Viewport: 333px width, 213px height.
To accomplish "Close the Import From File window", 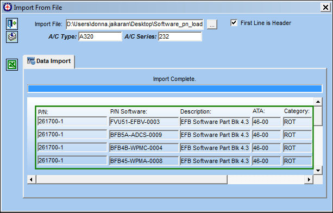I will click(325, 8).
